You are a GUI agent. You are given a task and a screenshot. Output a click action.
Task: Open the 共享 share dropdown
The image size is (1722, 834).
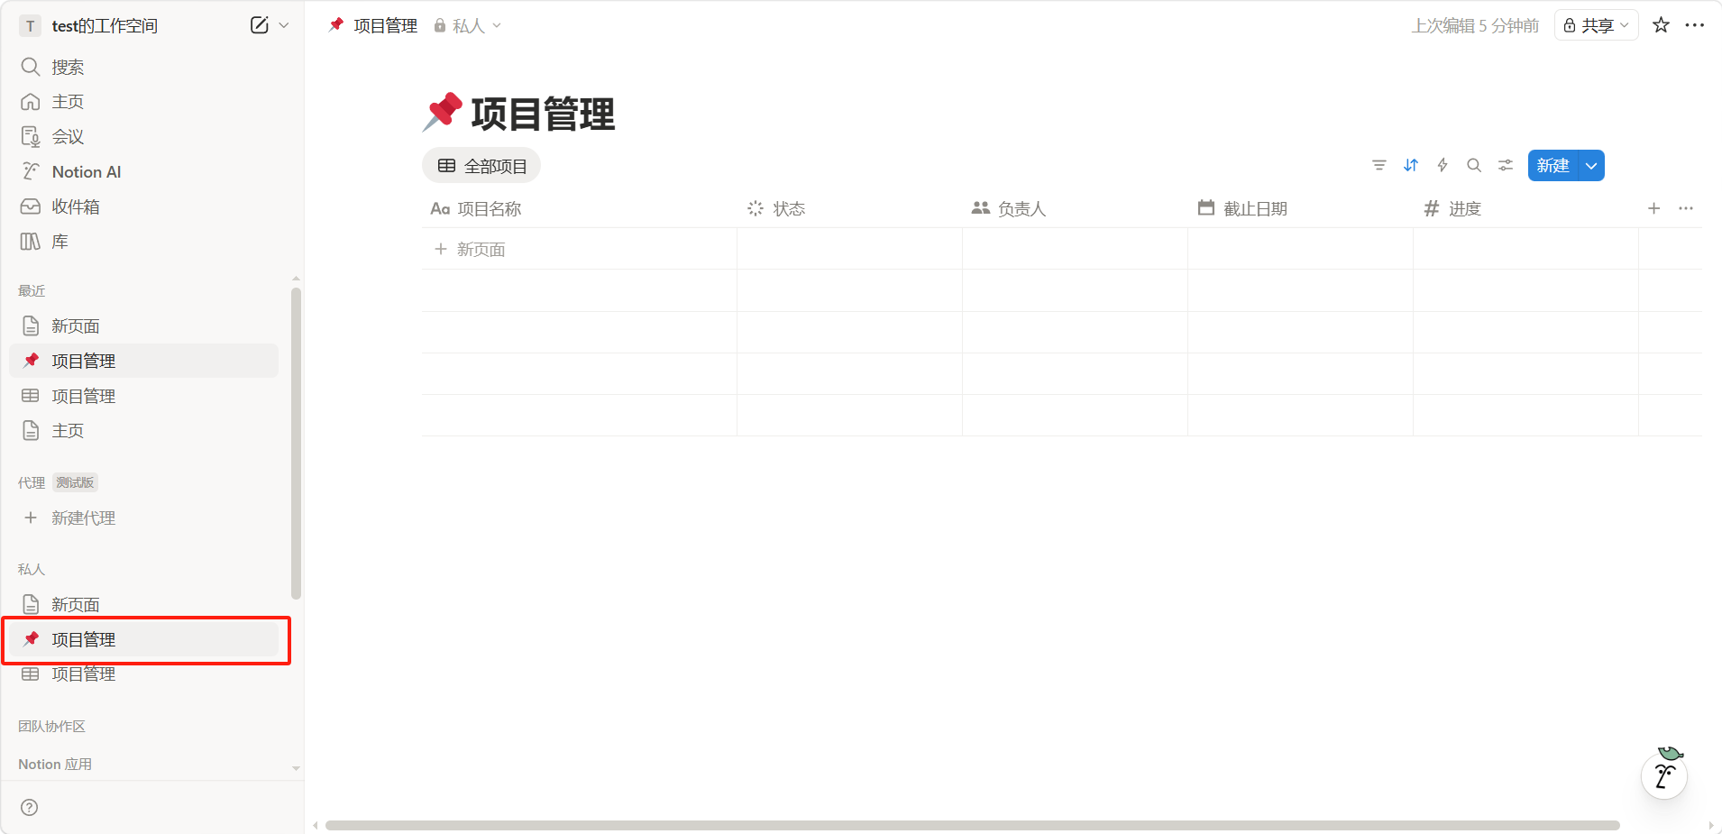click(x=1596, y=25)
